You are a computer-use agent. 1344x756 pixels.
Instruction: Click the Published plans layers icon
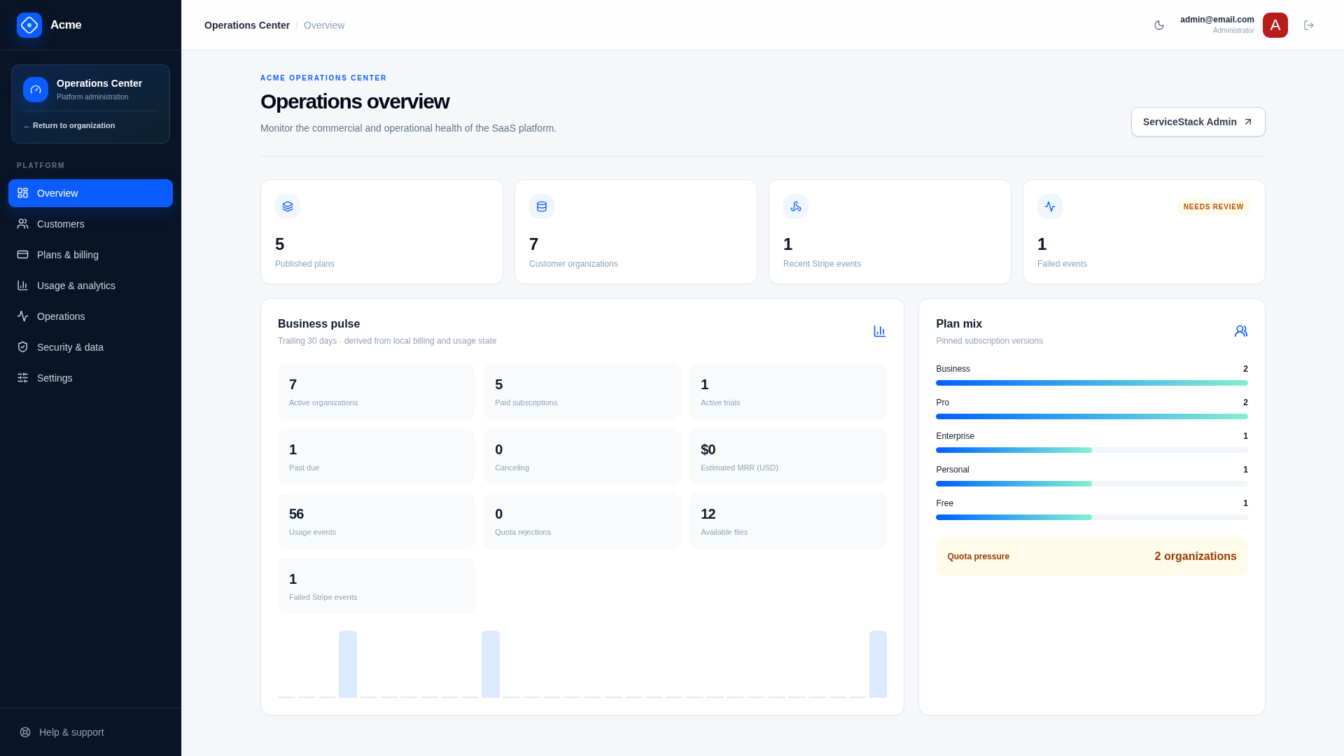click(x=288, y=206)
